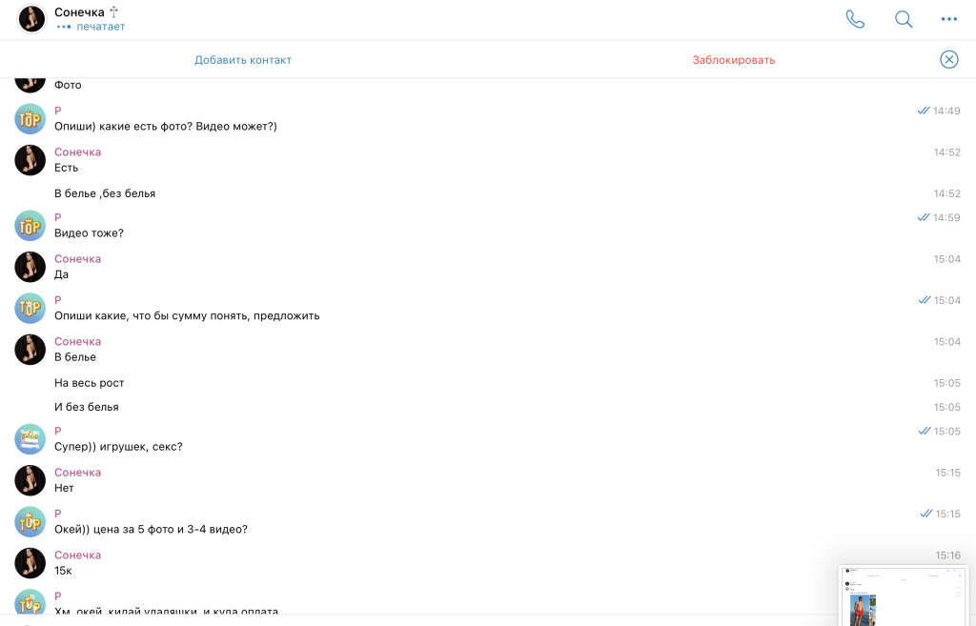Click P's avatar on the 15:05 message

click(x=30, y=439)
